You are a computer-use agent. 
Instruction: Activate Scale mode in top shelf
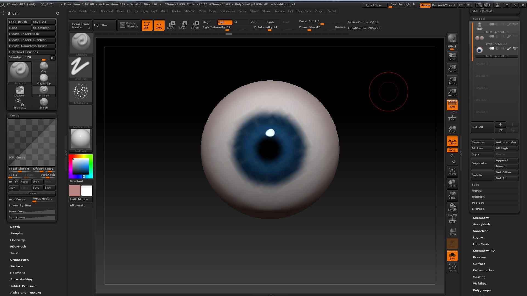coord(183,25)
